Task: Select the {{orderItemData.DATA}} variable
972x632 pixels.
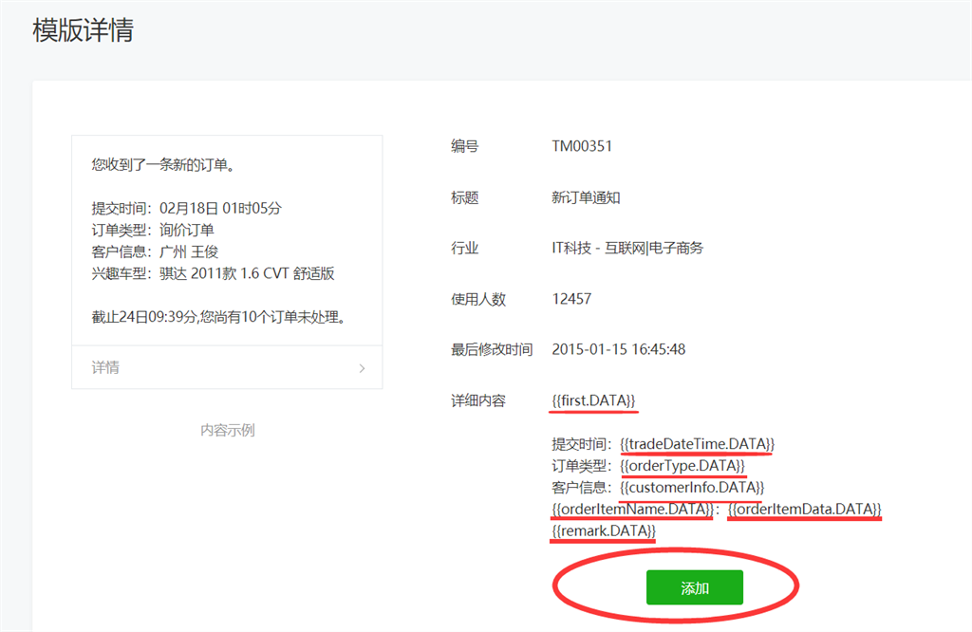Action: [805, 510]
